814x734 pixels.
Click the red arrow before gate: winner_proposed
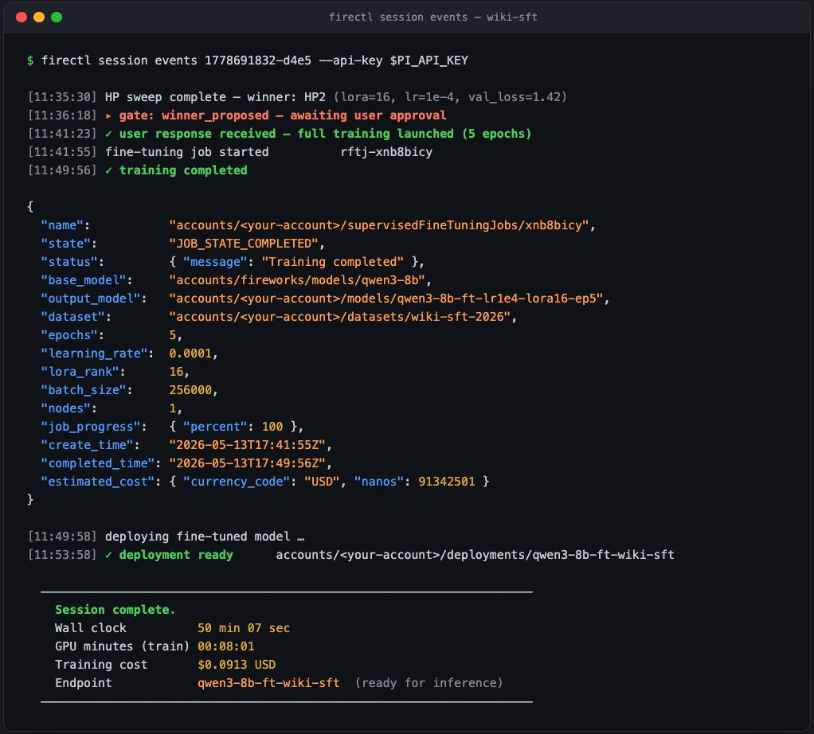click(x=108, y=115)
